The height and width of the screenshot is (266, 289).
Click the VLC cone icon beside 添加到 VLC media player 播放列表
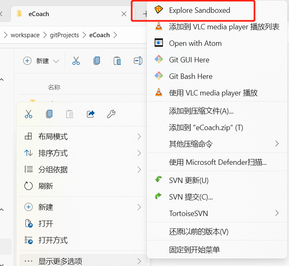point(159,26)
